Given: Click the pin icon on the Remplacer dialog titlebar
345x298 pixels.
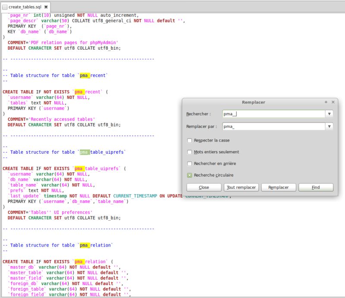Looking at the screenshot, I should pos(326,102).
